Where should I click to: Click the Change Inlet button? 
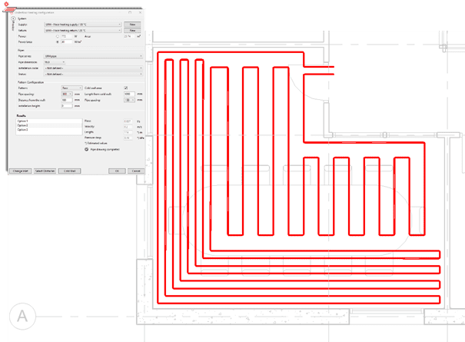point(20,170)
